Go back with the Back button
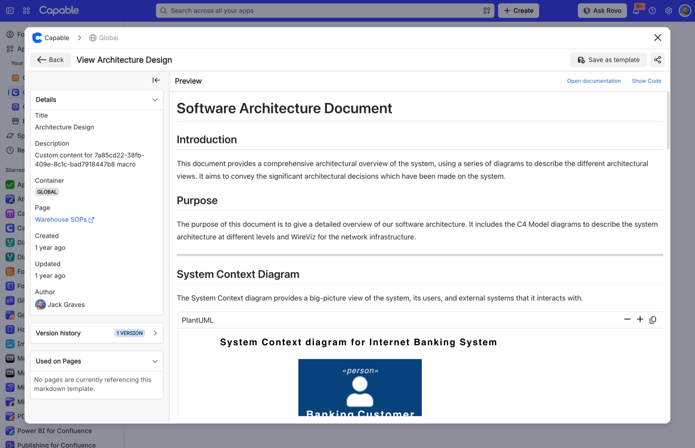695x448 pixels. coord(50,60)
